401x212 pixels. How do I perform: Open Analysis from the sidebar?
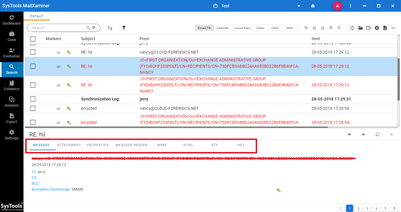pos(12,102)
